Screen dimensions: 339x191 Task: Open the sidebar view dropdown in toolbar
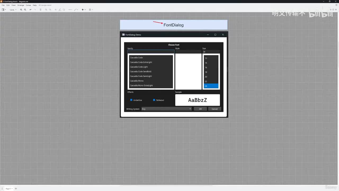[x=4, y=10]
